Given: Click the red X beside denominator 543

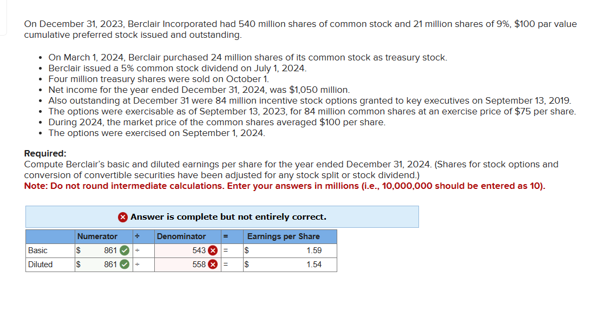Looking at the screenshot, I should (x=213, y=250).
